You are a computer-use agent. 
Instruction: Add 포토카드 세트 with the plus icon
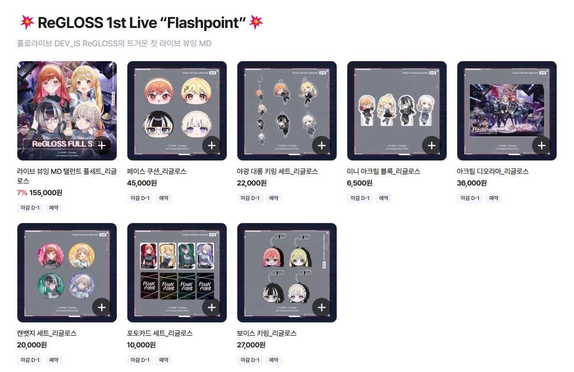pos(212,307)
